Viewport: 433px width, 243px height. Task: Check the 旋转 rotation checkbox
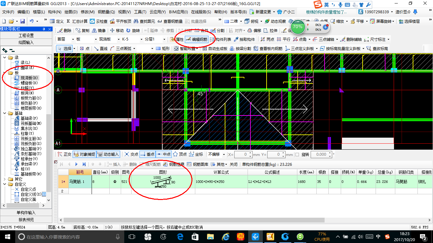(x=297, y=154)
